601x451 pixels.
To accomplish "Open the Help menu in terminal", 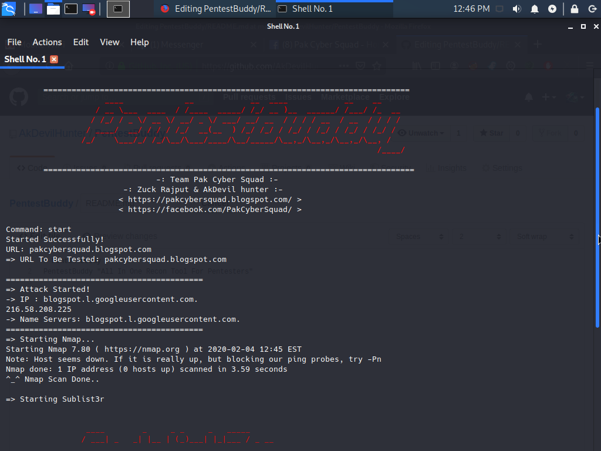I will click(140, 42).
